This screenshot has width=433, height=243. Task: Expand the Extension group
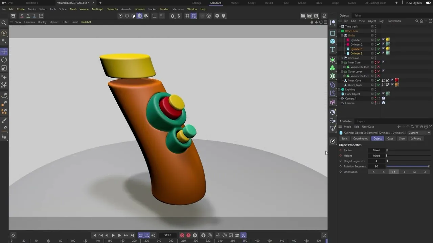(342, 58)
